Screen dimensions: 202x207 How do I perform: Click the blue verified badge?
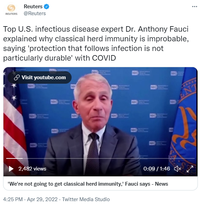(46, 7)
